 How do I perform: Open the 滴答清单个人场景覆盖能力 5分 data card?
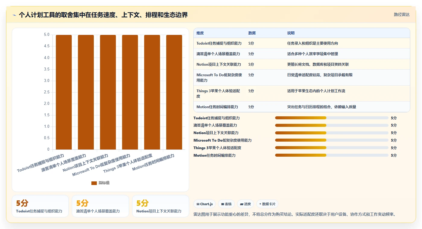pos(100,206)
